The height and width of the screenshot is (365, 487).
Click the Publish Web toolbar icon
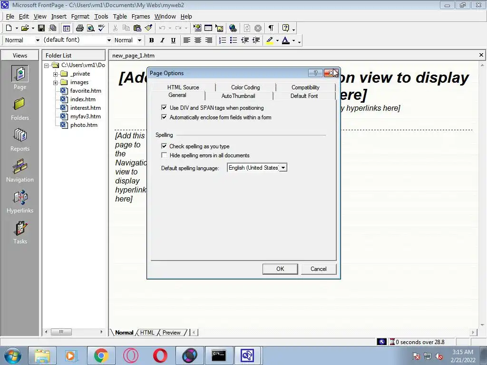[52, 28]
